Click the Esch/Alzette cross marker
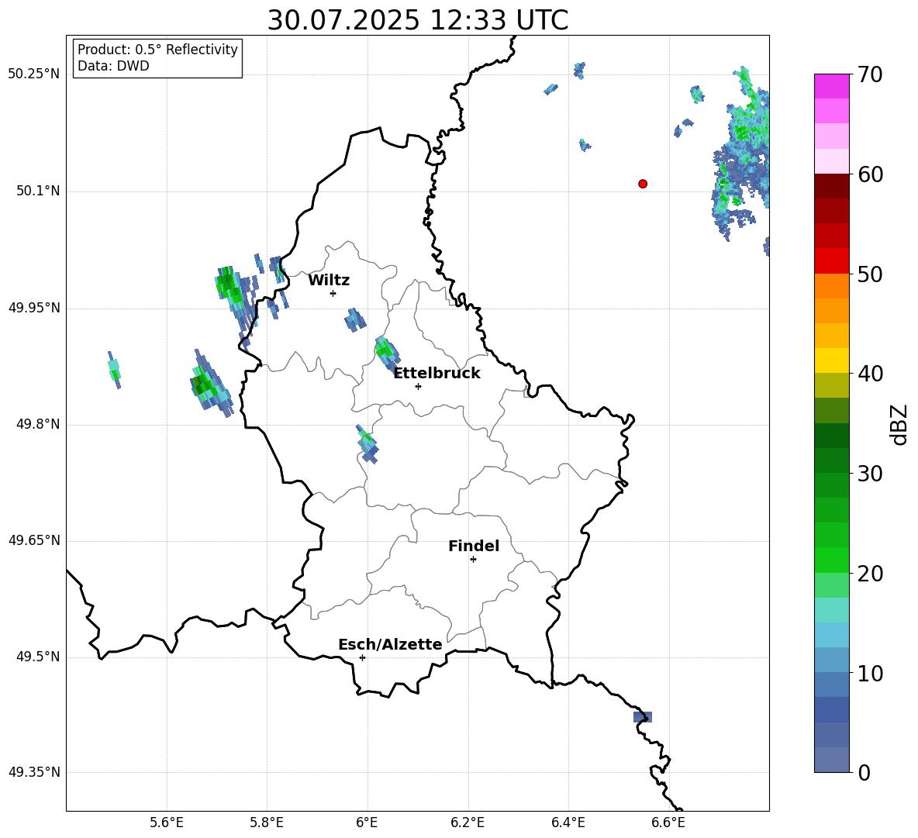918x838 pixels. (362, 657)
